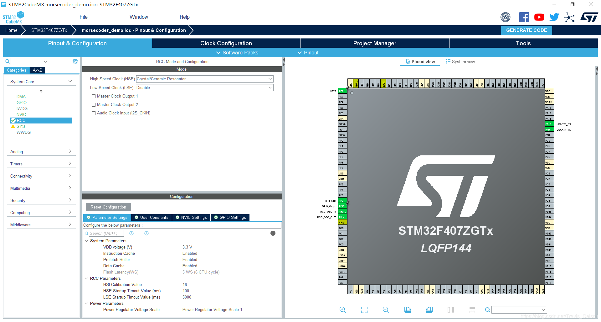Click the greyed-out horizontal split chip icon
Screen dimensions: 601x322
click(x=472, y=310)
